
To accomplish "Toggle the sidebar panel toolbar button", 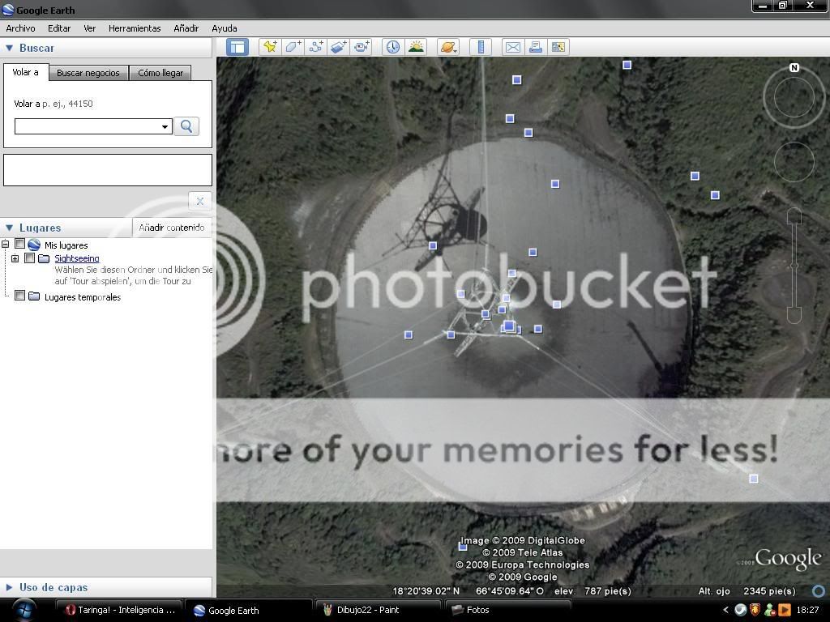I will tap(237, 47).
